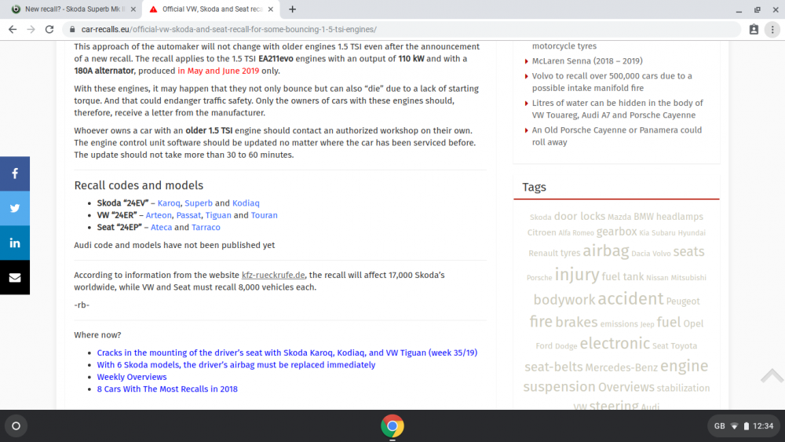Select the Overviews tag

[x=626, y=388]
